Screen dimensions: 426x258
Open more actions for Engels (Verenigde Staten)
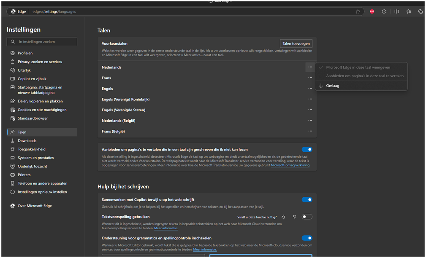coord(310,110)
